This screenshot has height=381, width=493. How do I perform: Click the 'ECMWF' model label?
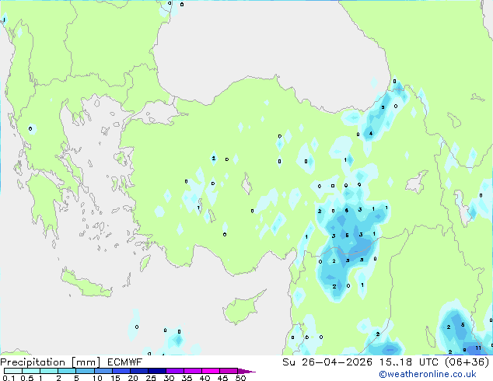pos(125,362)
